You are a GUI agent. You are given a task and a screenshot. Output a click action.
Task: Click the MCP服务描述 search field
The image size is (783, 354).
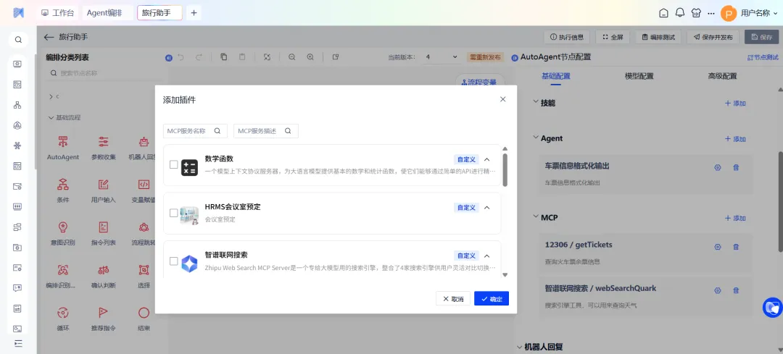click(265, 131)
